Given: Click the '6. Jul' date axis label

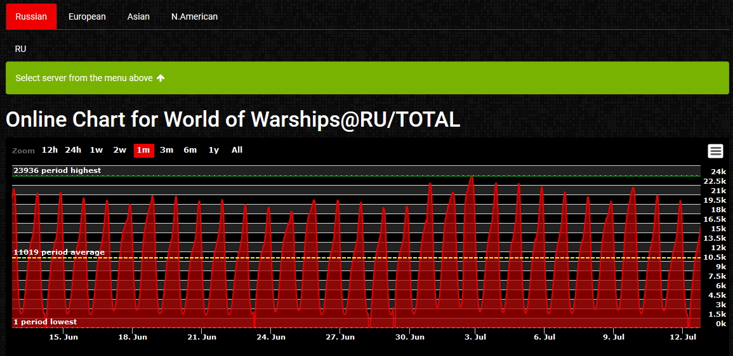Looking at the screenshot, I should pyautogui.click(x=544, y=337).
